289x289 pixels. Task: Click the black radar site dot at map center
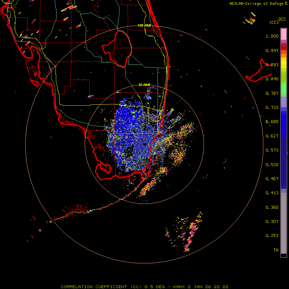tap(144, 144)
